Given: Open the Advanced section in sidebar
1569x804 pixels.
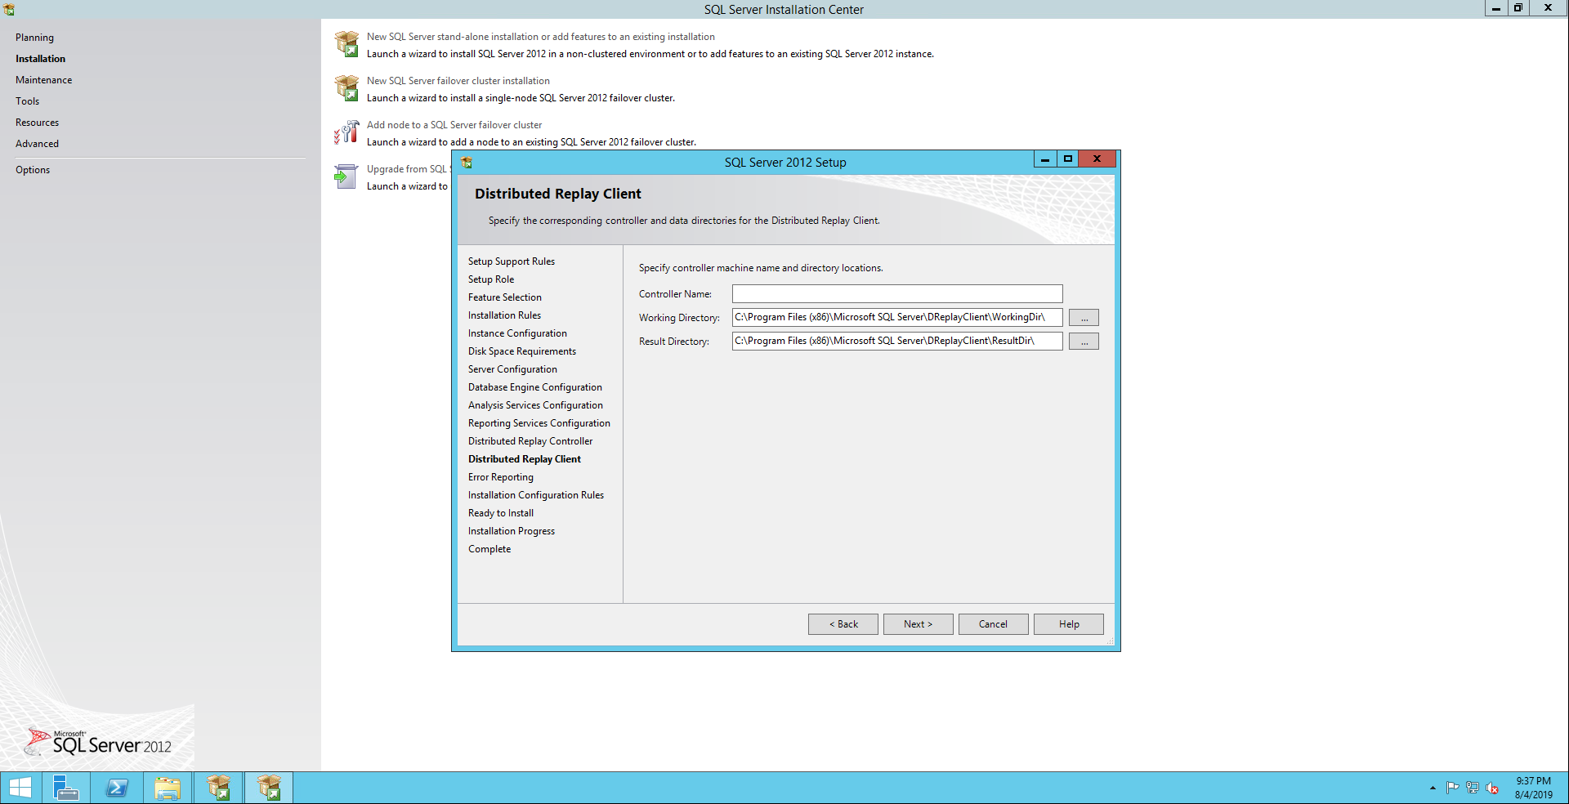Looking at the screenshot, I should point(38,144).
